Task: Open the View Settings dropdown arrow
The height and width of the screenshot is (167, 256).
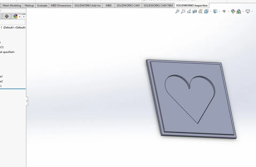Action: point(252,11)
